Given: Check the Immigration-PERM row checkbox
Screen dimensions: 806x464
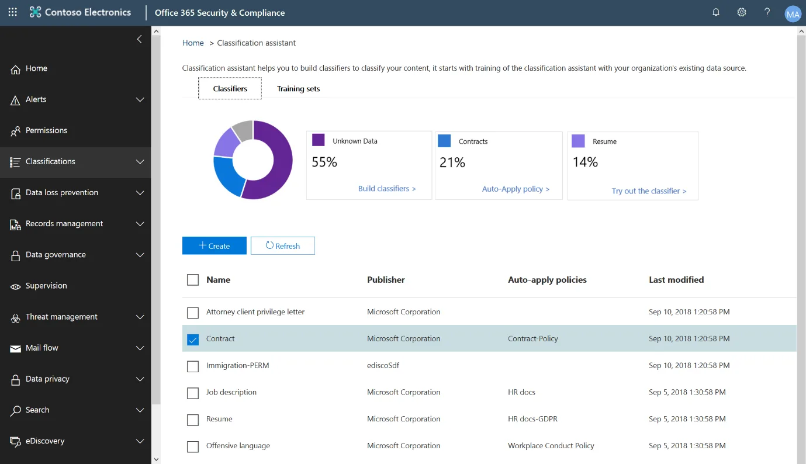Looking at the screenshot, I should click(x=193, y=366).
